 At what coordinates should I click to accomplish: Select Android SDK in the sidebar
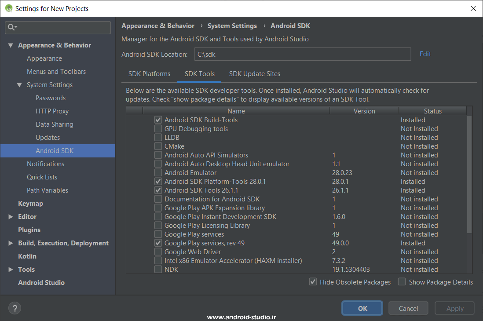(58, 151)
